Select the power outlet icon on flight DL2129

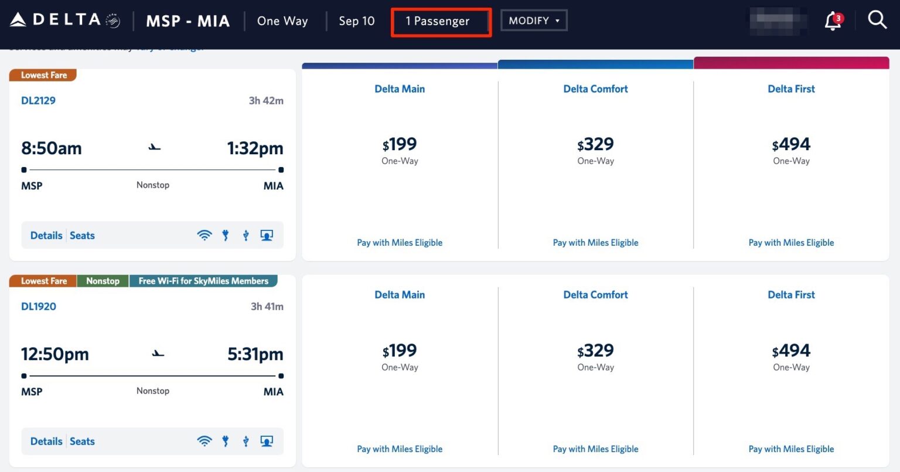coord(225,235)
